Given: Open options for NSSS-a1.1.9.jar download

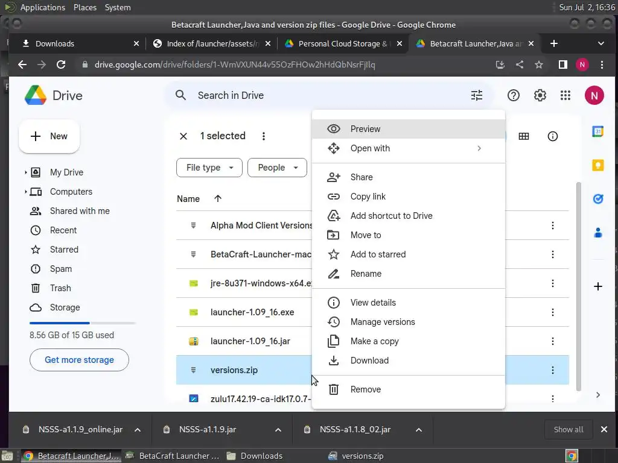Looking at the screenshot, I should point(278,430).
